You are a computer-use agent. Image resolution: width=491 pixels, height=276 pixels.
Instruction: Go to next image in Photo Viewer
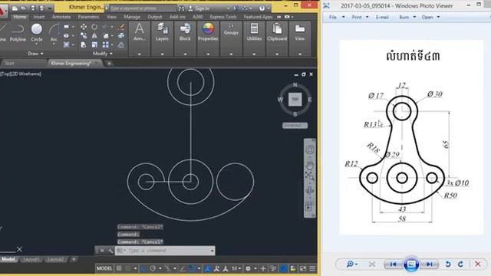[x=430, y=264]
